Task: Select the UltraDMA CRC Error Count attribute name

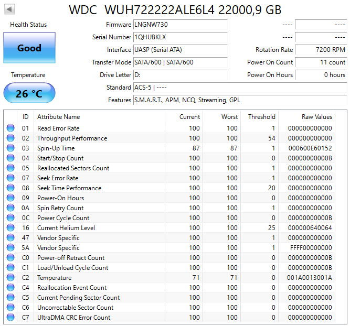Action: (x=73, y=318)
